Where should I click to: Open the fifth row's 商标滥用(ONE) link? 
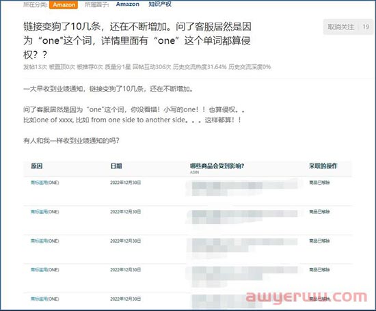pos(45,299)
